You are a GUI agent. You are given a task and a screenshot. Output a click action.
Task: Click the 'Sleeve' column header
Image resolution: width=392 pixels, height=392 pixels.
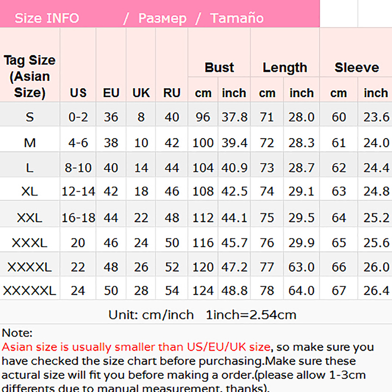tap(357, 68)
